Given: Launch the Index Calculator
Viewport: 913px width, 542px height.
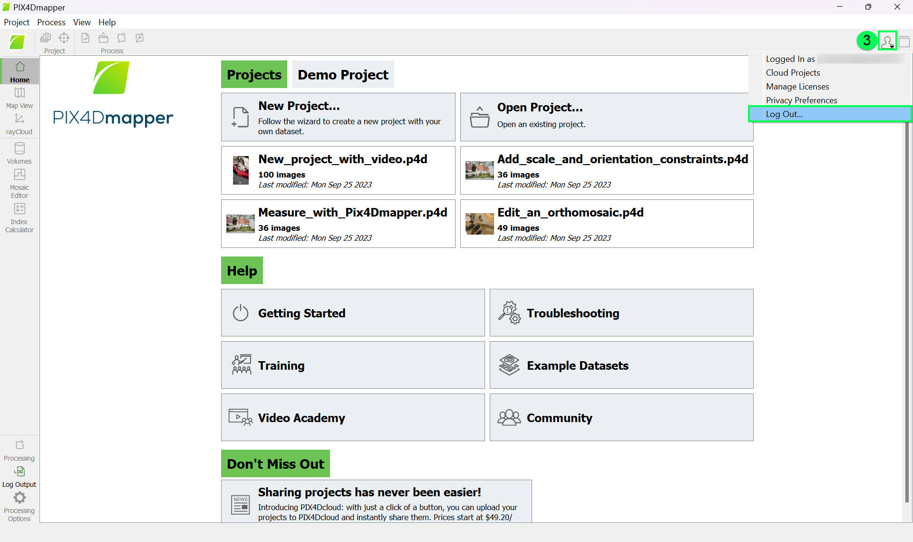Looking at the screenshot, I should click(19, 217).
